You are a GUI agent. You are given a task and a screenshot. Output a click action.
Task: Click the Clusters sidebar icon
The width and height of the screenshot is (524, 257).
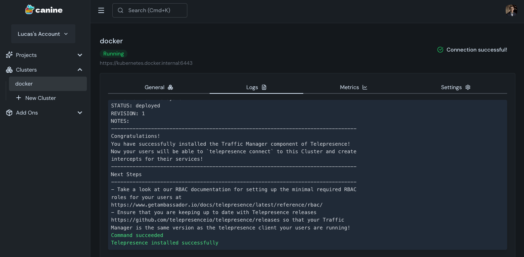pos(9,69)
